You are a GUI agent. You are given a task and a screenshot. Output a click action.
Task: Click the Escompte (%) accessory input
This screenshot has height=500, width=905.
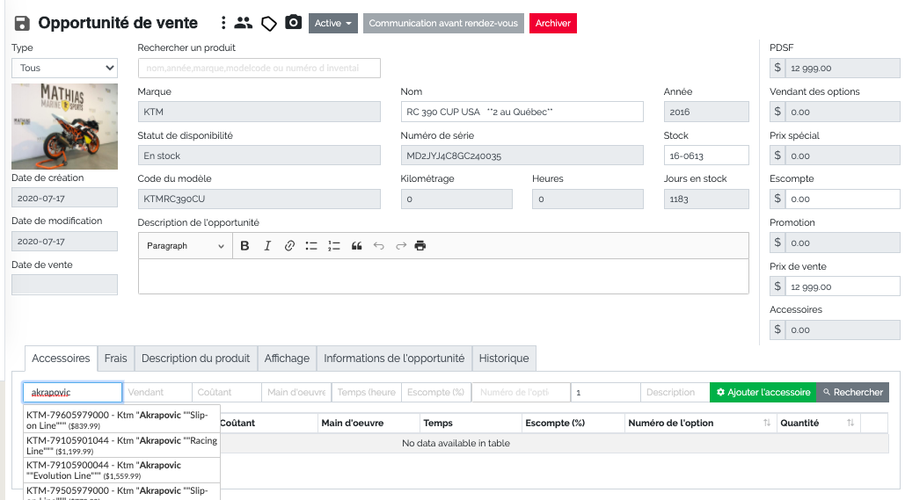point(436,392)
